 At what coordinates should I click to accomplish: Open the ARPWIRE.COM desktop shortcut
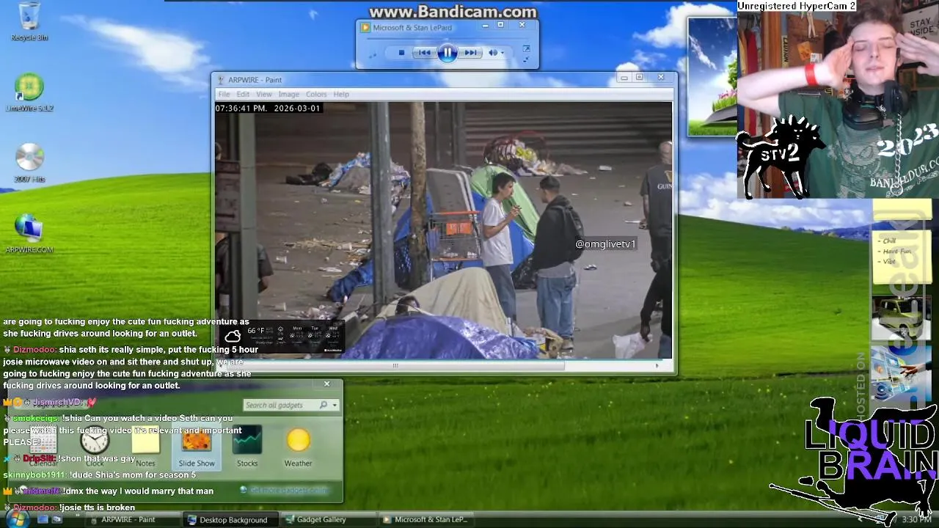pyautogui.click(x=29, y=233)
